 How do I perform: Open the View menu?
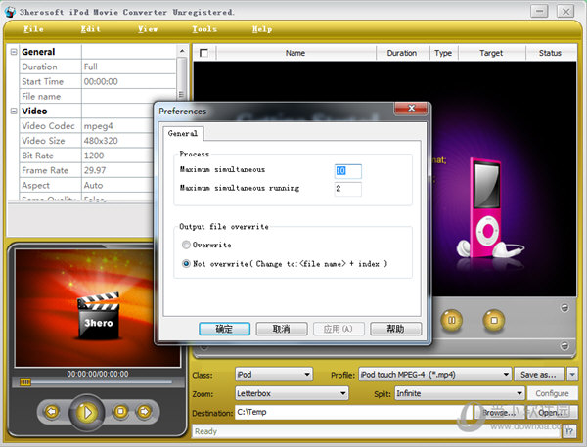pyautogui.click(x=148, y=29)
